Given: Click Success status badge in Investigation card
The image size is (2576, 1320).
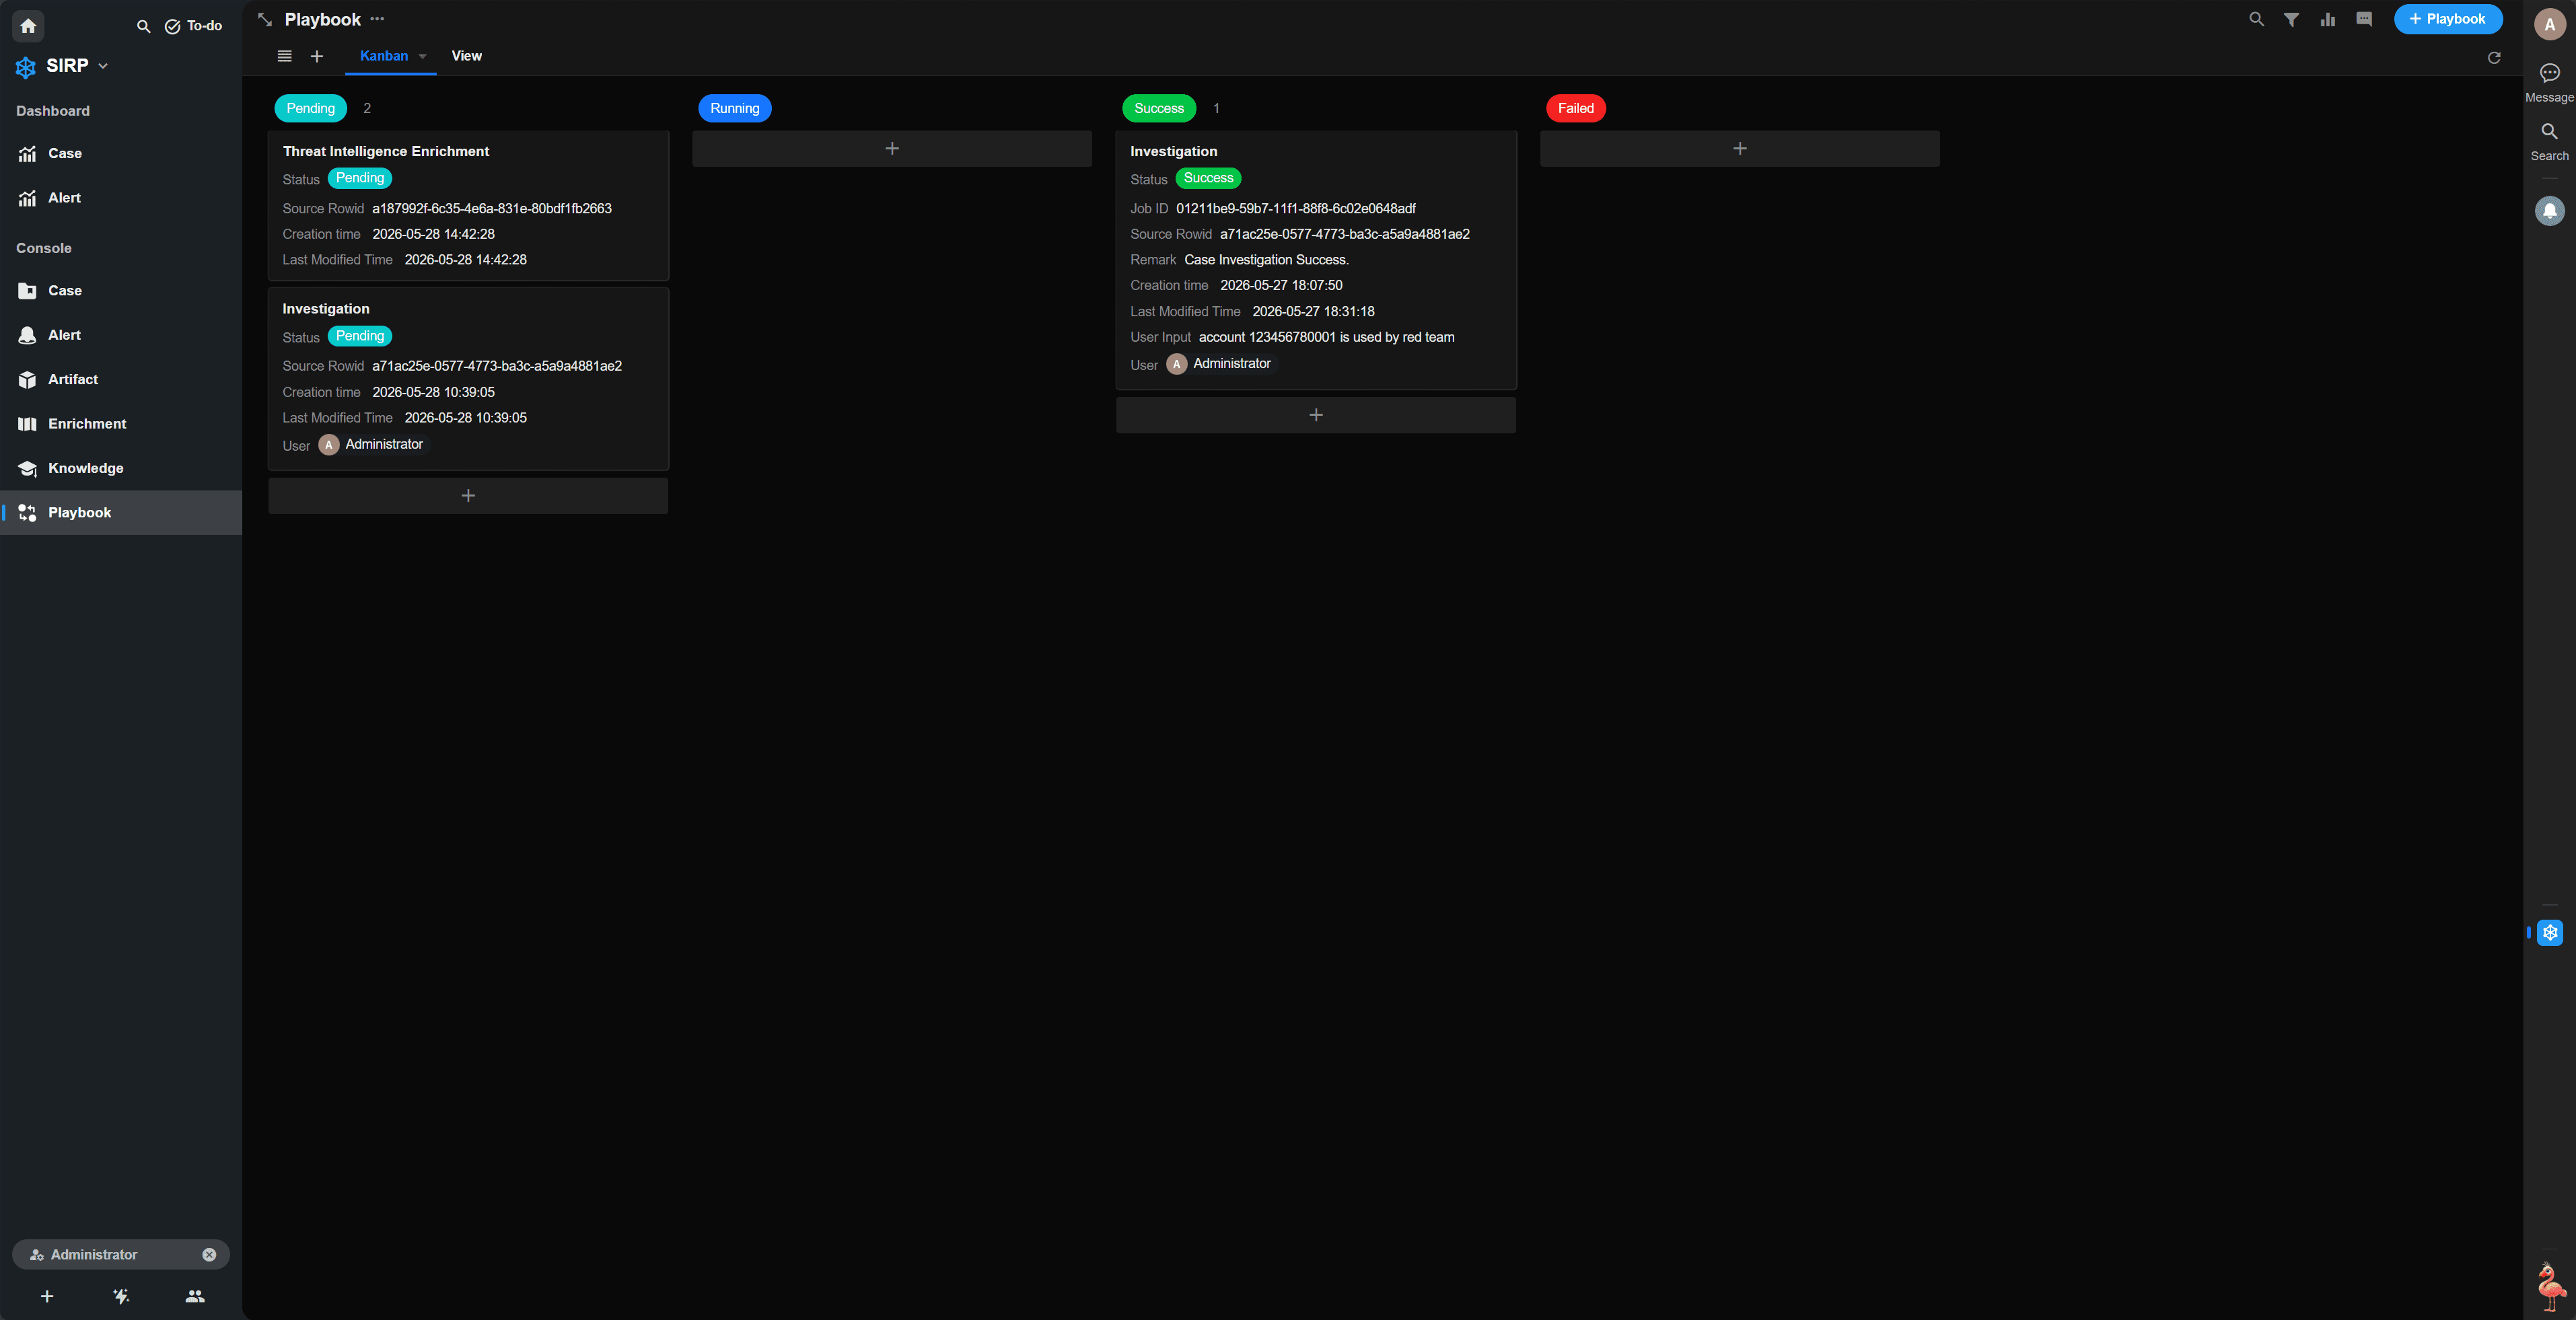Looking at the screenshot, I should coord(1209,178).
